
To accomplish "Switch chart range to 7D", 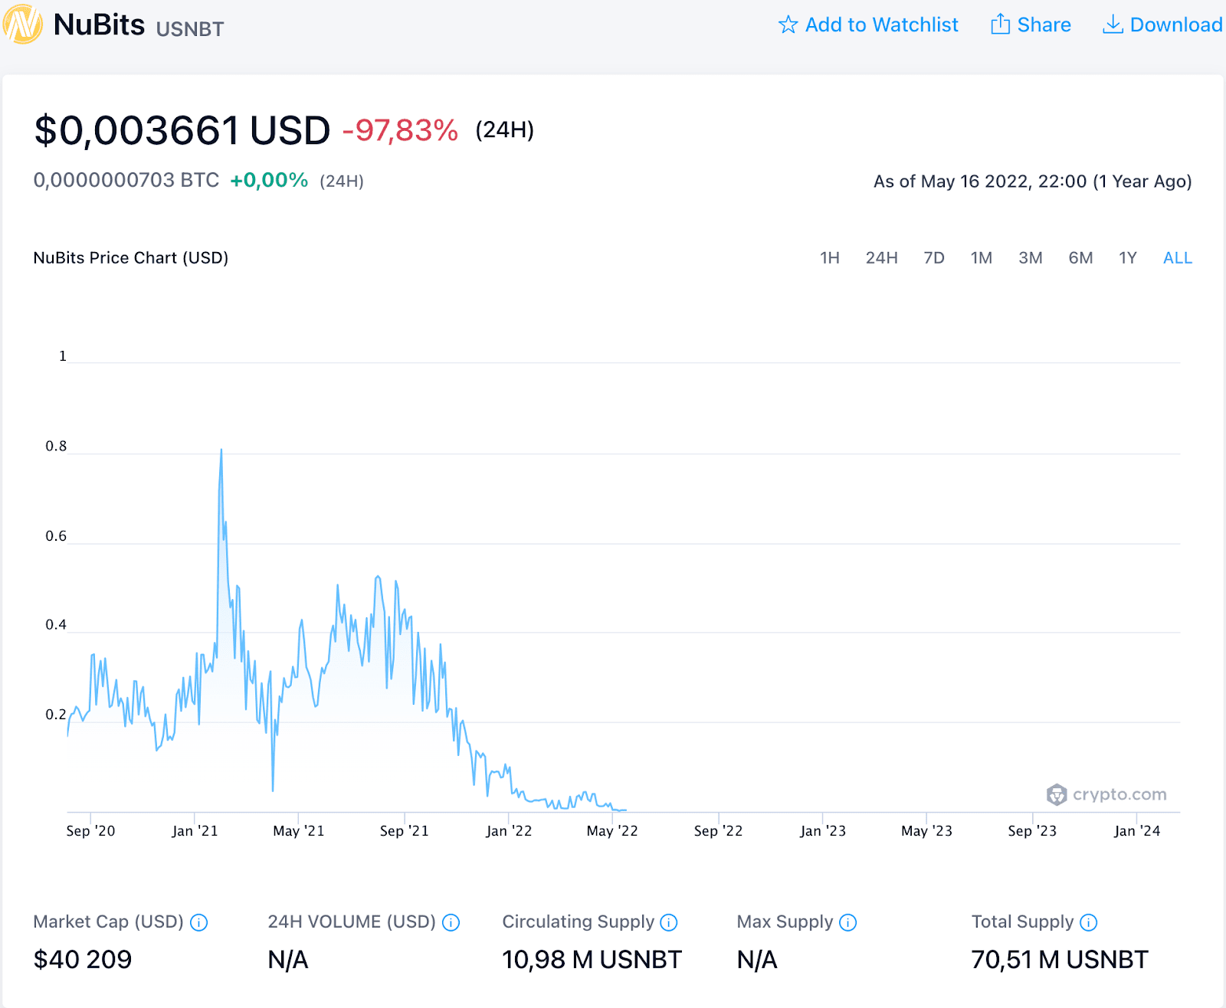I will 934,258.
